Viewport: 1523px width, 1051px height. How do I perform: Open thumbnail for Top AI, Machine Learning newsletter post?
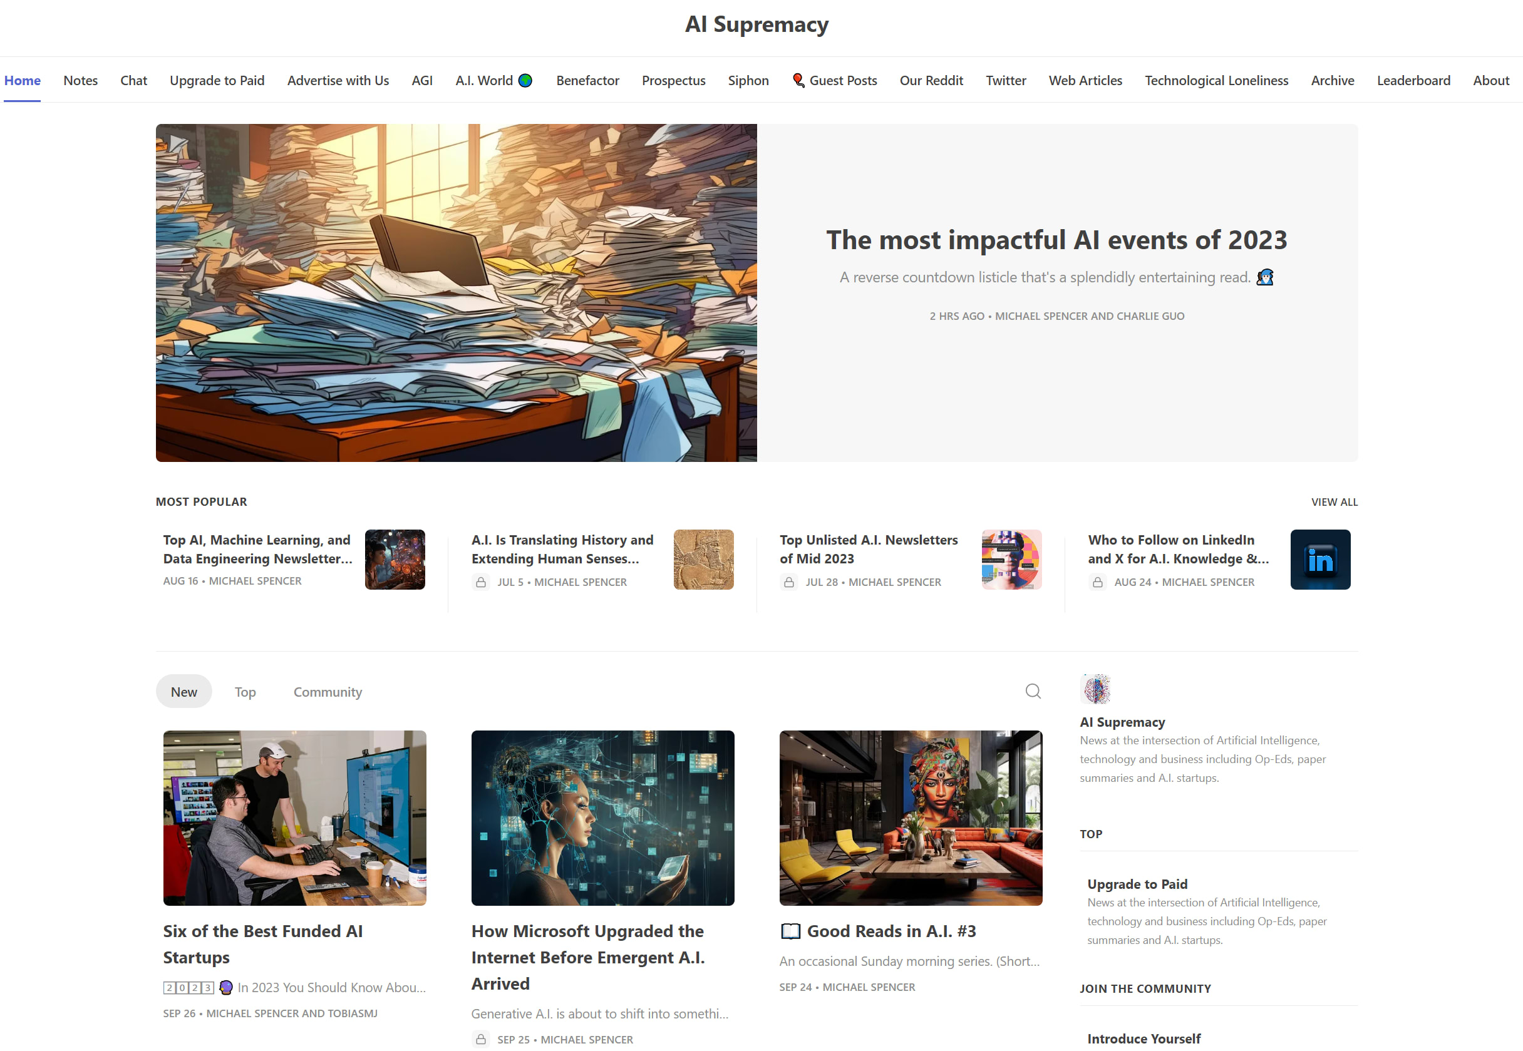click(395, 560)
